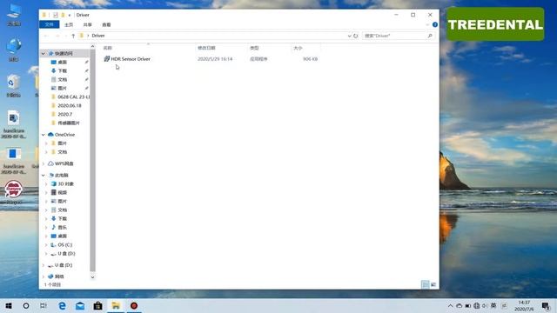Expand the ribbon using the chevron beside Help
The image size is (557, 313).
click(x=427, y=25)
